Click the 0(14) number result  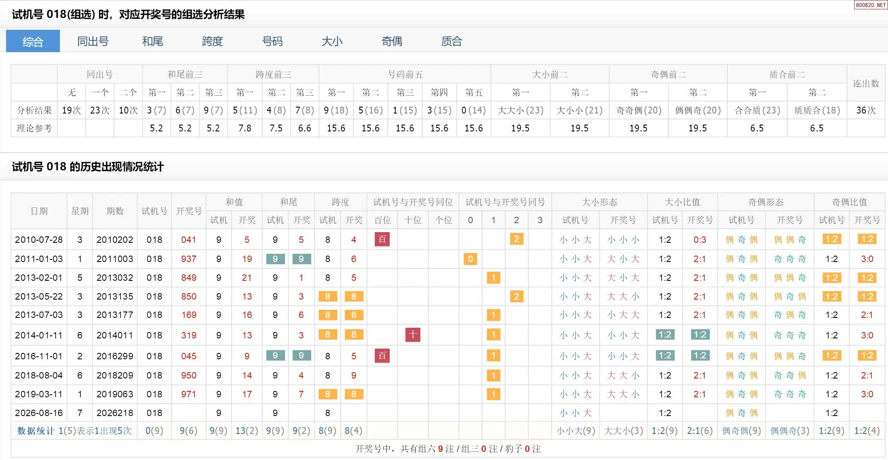(x=473, y=111)
